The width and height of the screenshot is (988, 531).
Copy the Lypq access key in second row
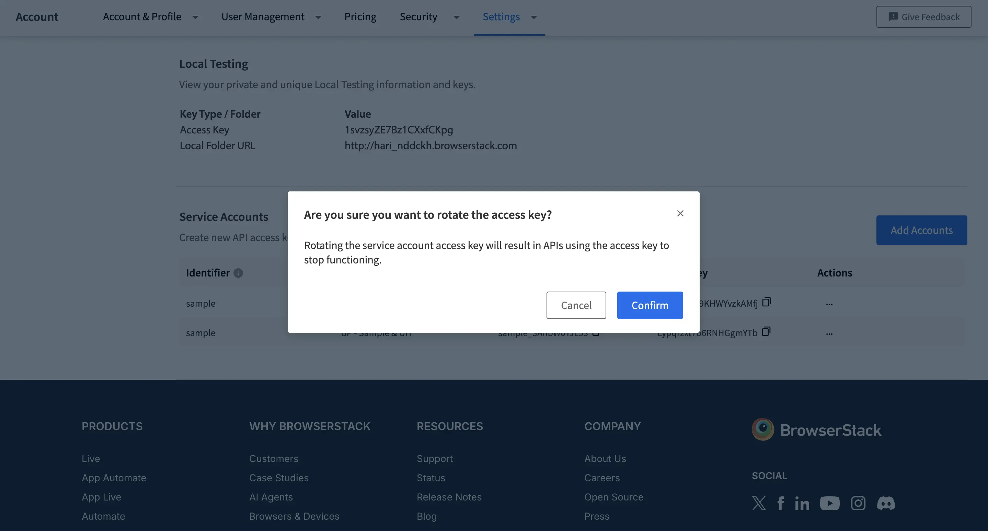coord(766,331)
